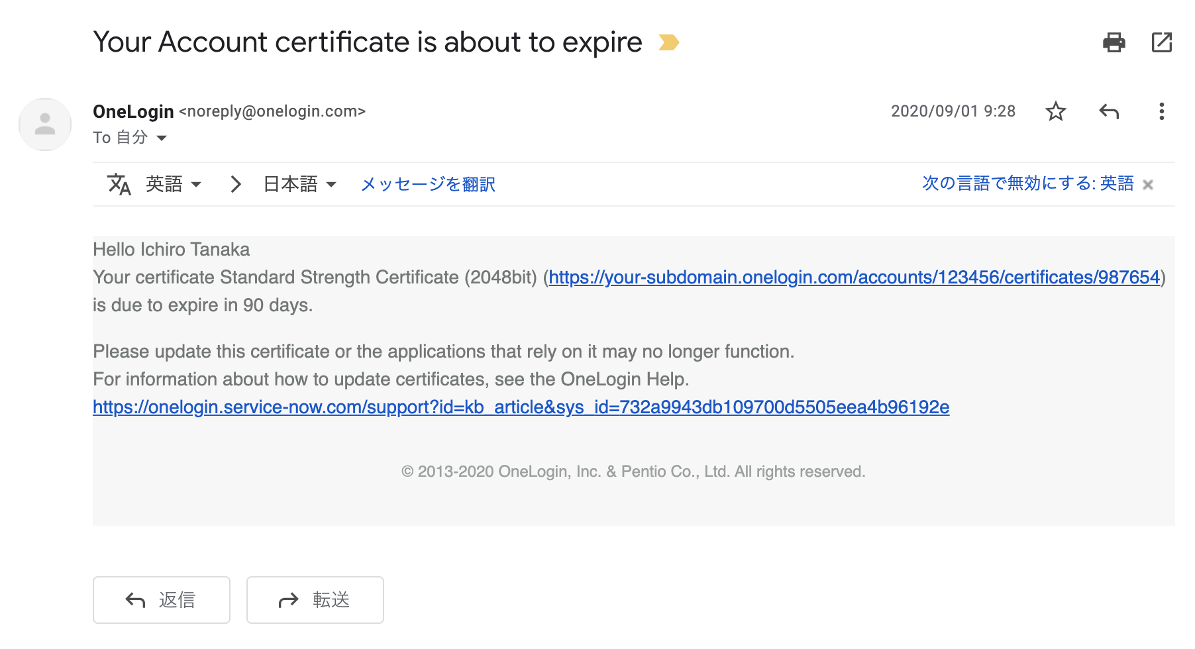The height and width of the screenshot is (649, 1195).
Task: Click the sender avatar icon
Action: [45, 125]
